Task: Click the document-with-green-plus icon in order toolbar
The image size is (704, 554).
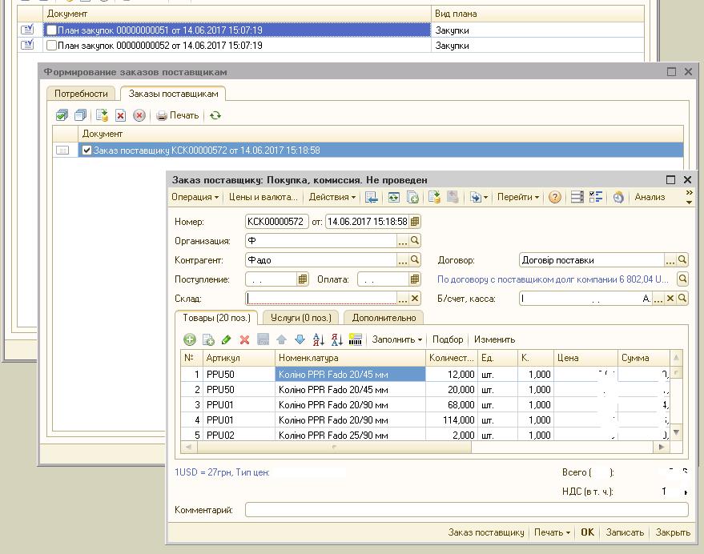Action: tap(412, 197)
